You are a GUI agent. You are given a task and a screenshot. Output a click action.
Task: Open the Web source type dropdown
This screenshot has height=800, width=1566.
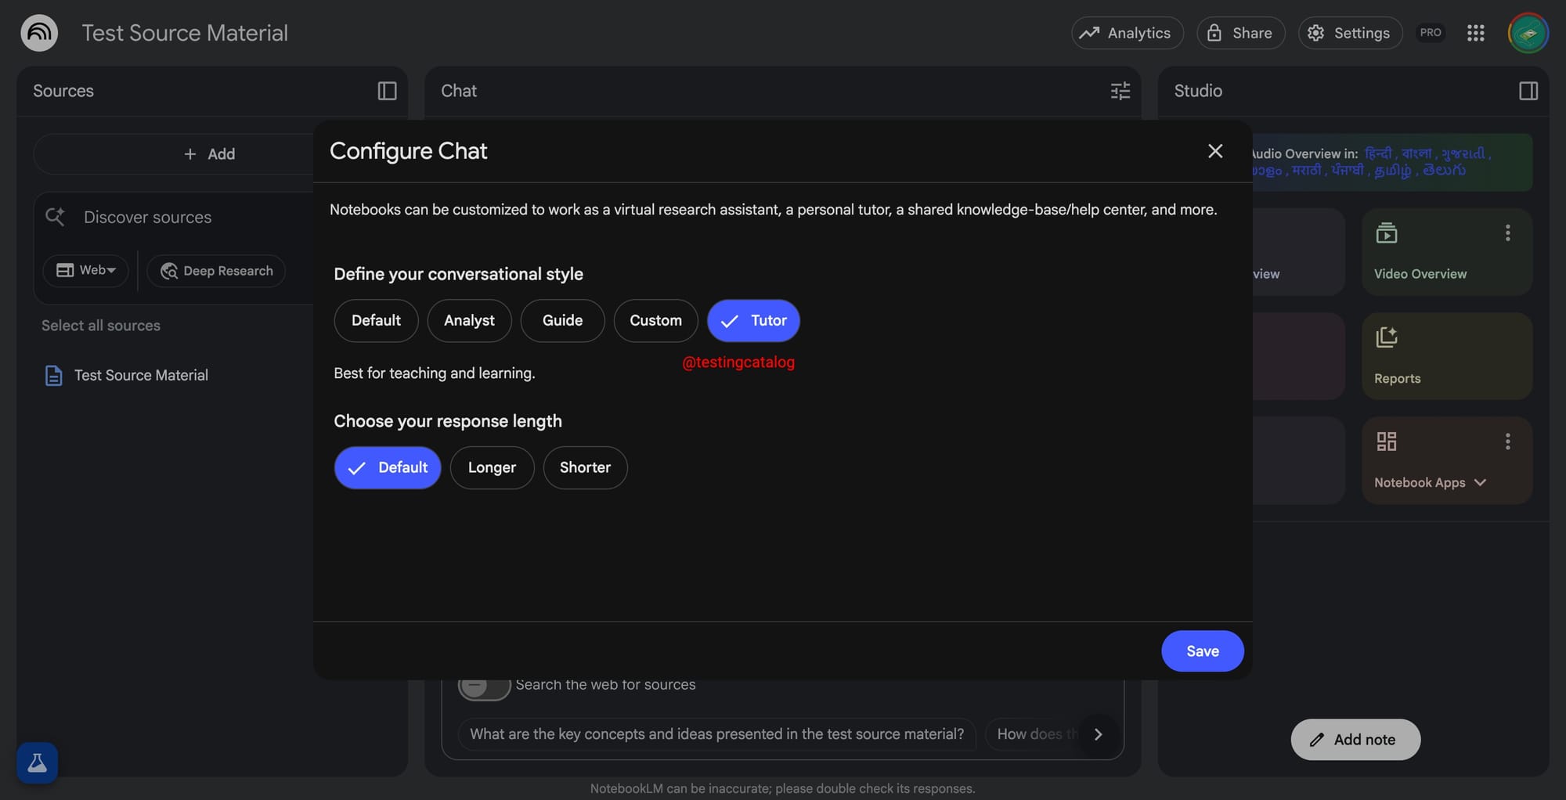coord(86,271)
